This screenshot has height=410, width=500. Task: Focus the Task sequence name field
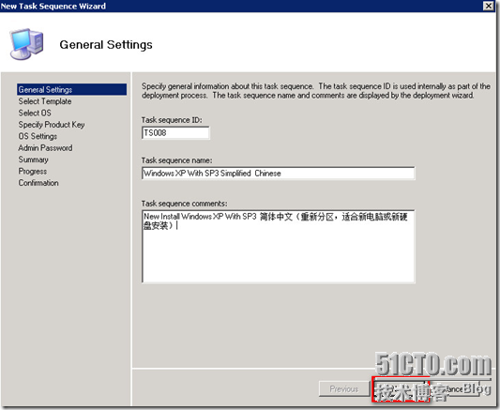coord(278,174)
